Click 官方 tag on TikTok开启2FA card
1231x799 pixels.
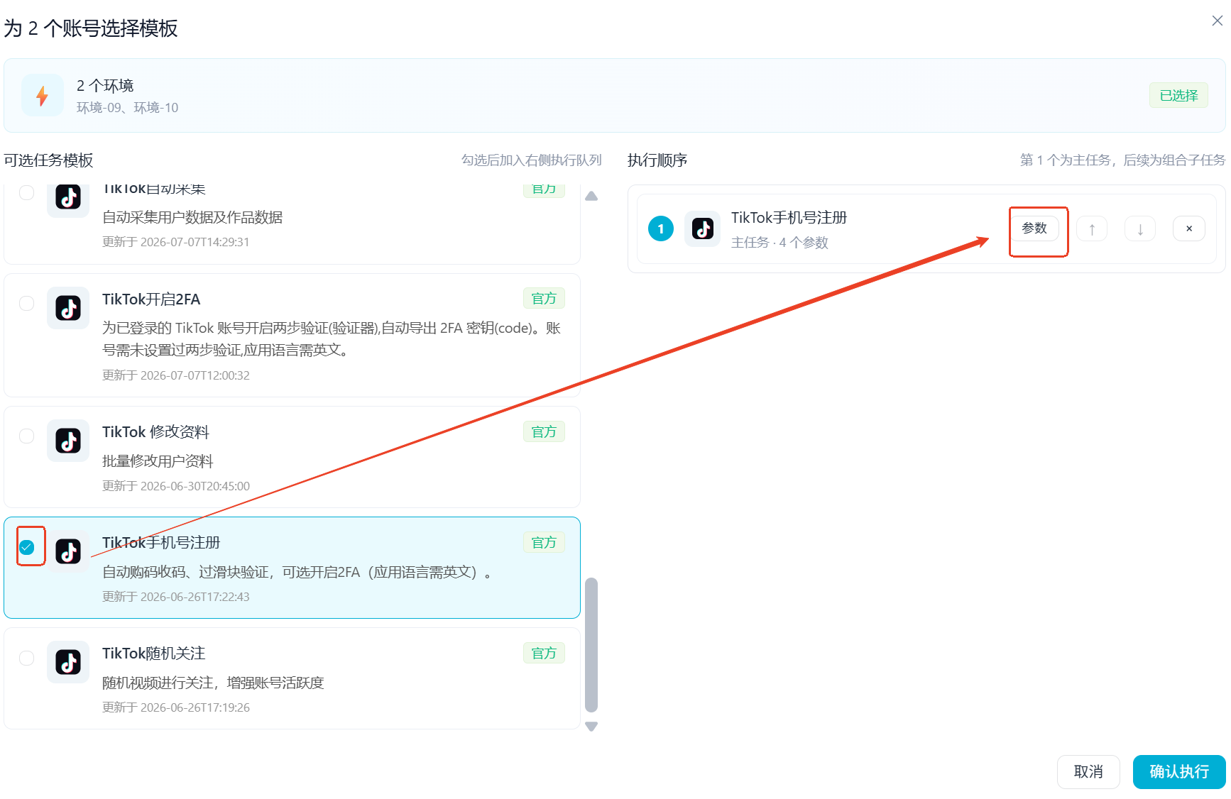click(x=544, y=298)
